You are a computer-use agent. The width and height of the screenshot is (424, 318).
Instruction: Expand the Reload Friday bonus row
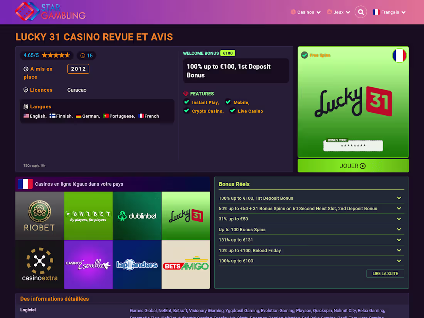[311, 251]
